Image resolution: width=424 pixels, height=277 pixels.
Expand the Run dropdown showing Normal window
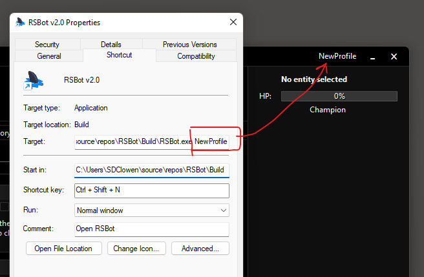pos(152,210)
